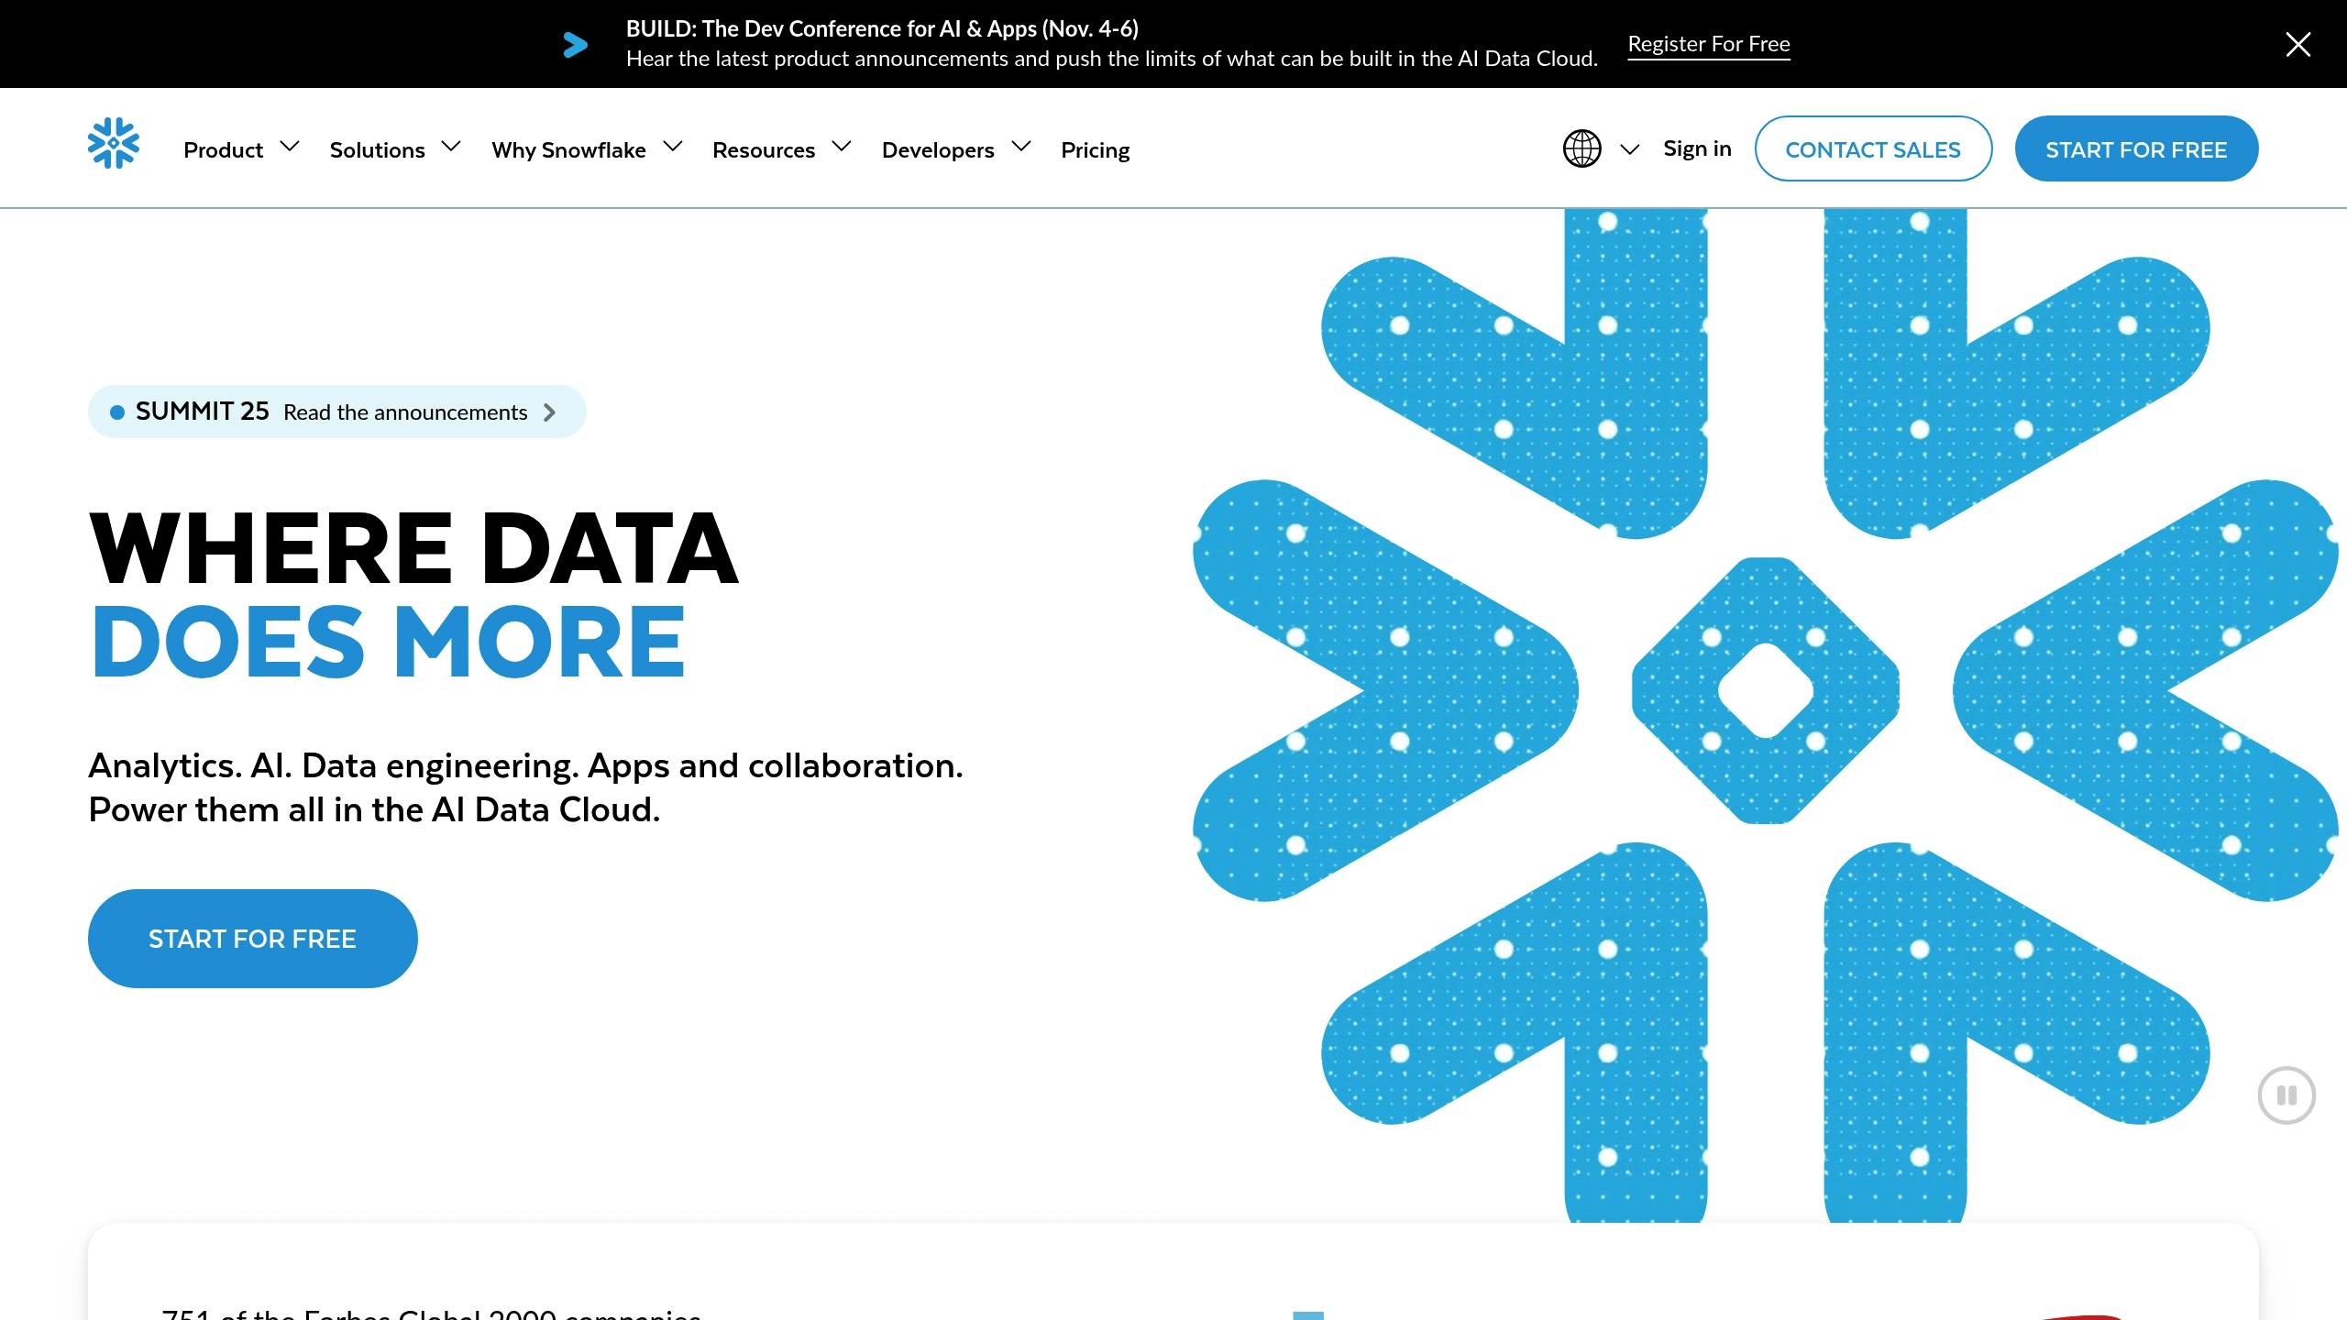Screen dimensions: 2347x1320
Task: Open the Developers menu
Action: (938, 149)
